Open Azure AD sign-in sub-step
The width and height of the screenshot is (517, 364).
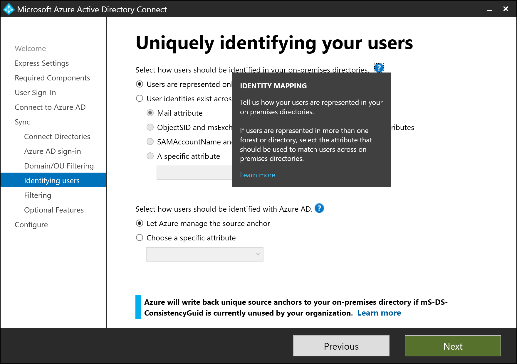pos(52,151)
